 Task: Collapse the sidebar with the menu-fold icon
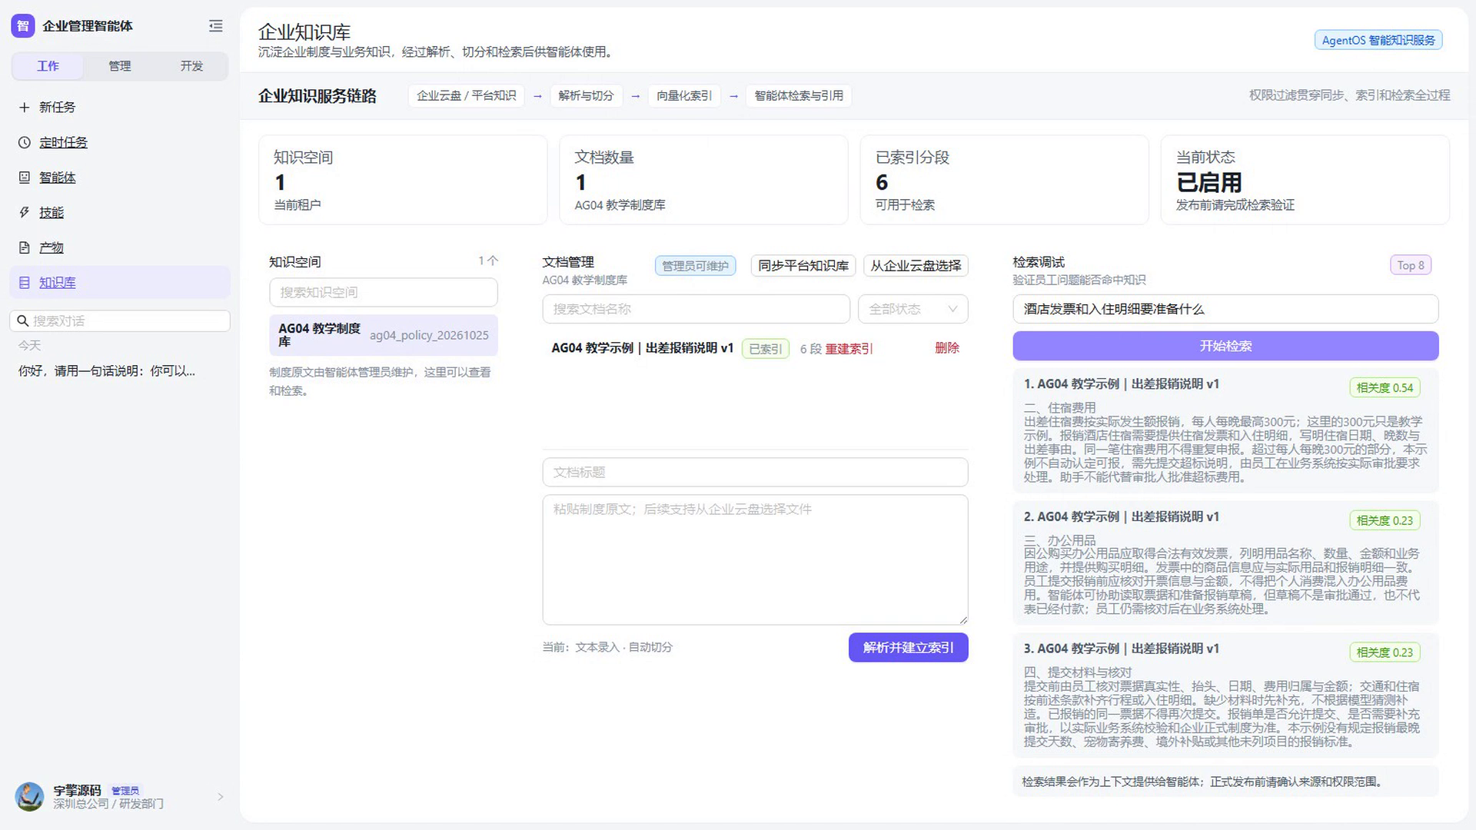pyautogui.click(x=216, y=26)
